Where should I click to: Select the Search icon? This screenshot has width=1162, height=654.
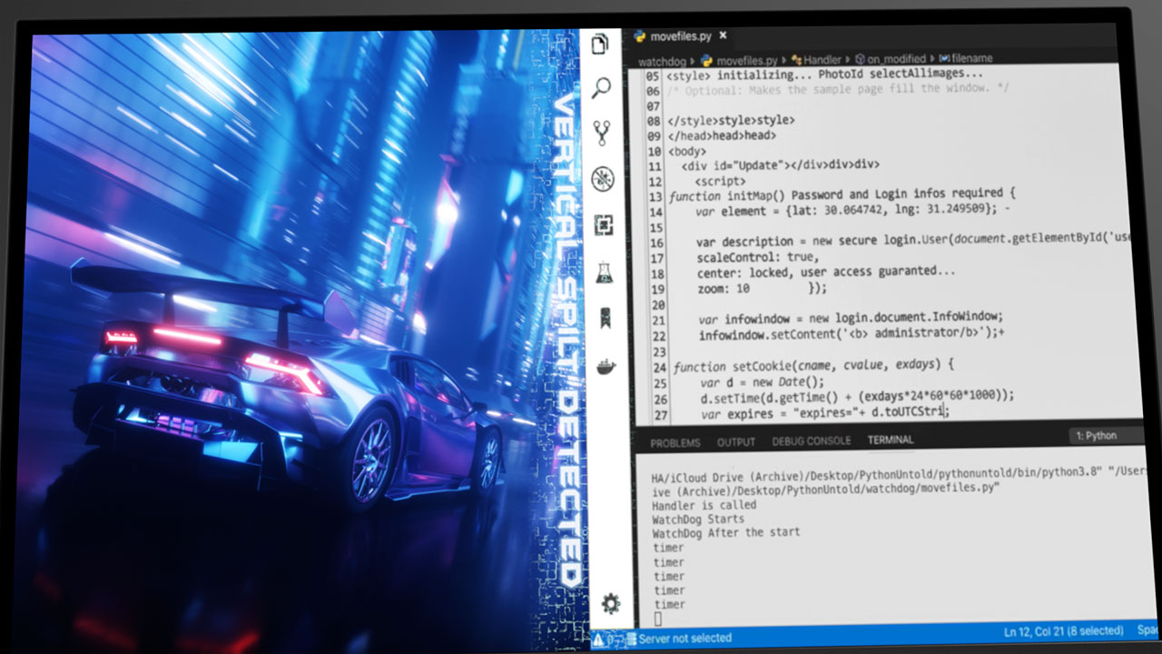pos(599,86)
